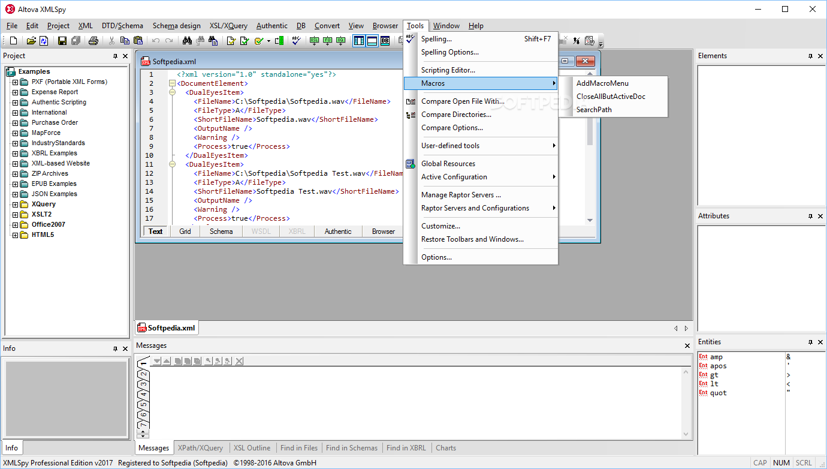Viewport: 827px width, 469px height.
Task: Click the messages previous arrow icon
Action: tap(167, 361)
